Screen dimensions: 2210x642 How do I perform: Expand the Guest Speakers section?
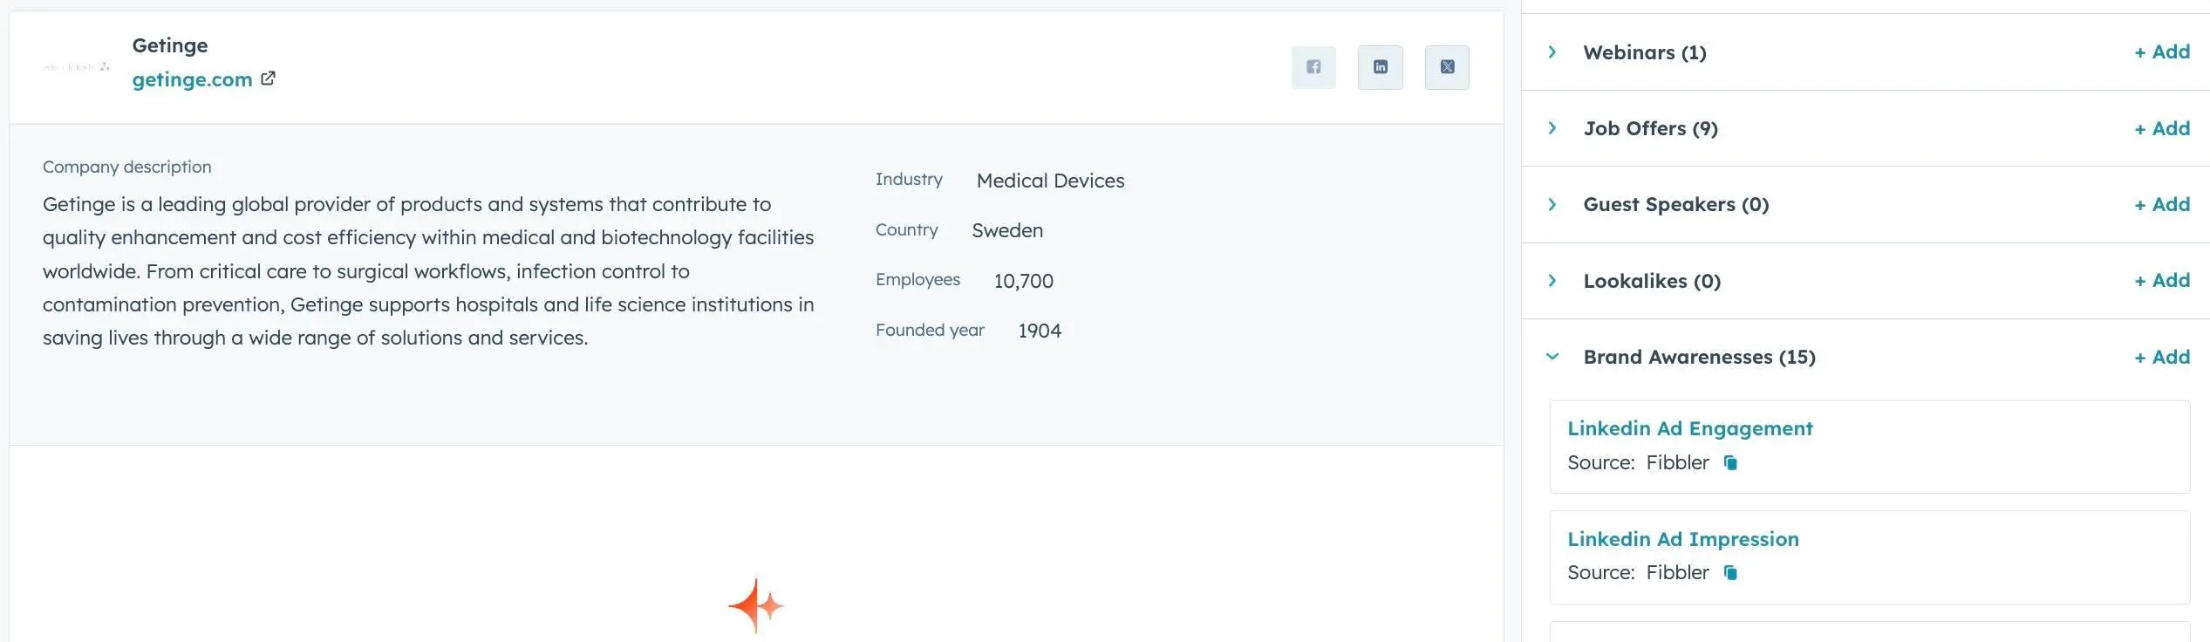pos(1552,204)
